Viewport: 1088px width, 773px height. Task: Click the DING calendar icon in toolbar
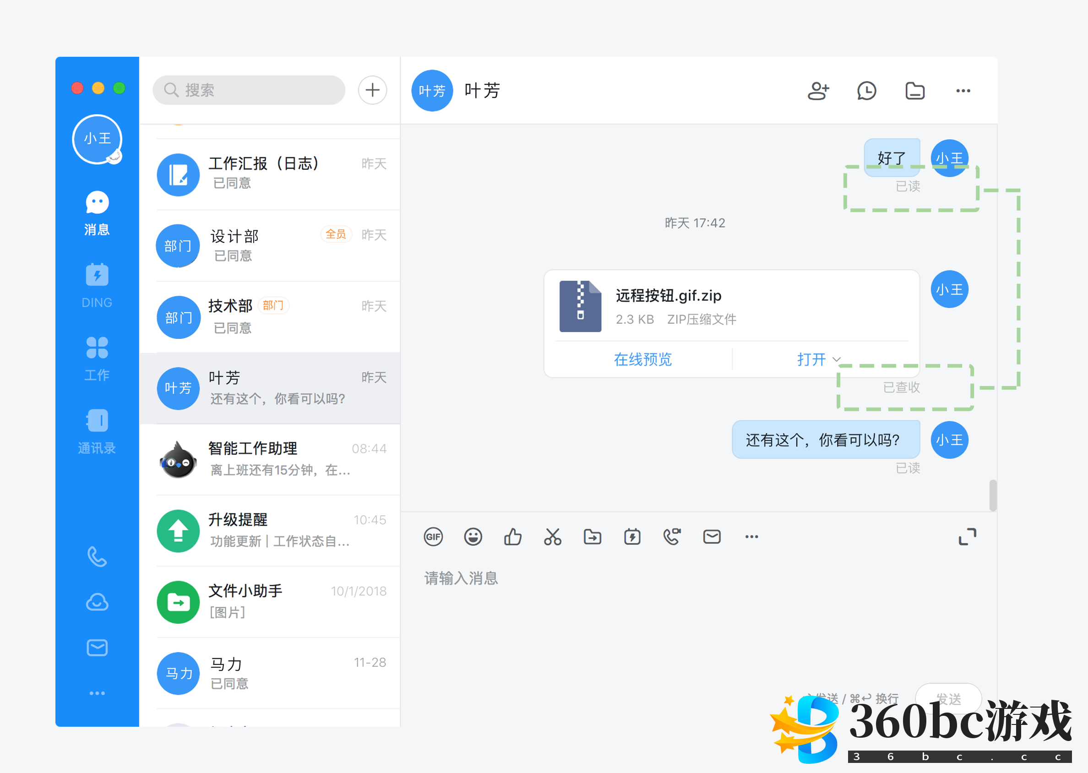click(x=632, y=537)
